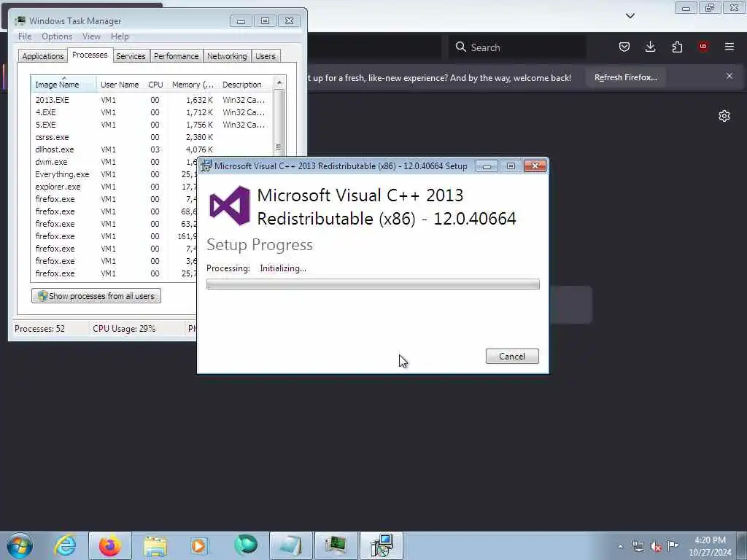747x560 pixels.
Task: Click the Refresh Firefox... button
Action: (625, 77)
